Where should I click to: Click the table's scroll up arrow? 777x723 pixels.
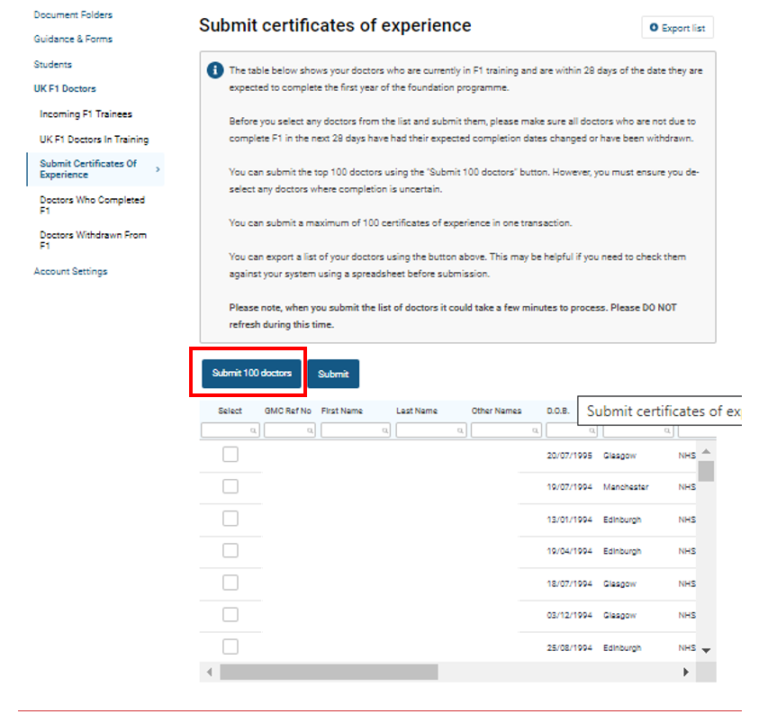tap(706, 451)
